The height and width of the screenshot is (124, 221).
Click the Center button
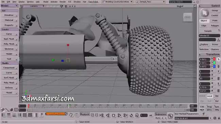coord(215,16)
